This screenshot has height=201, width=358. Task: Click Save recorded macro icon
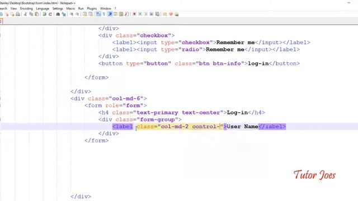click(x=157, y=14)
